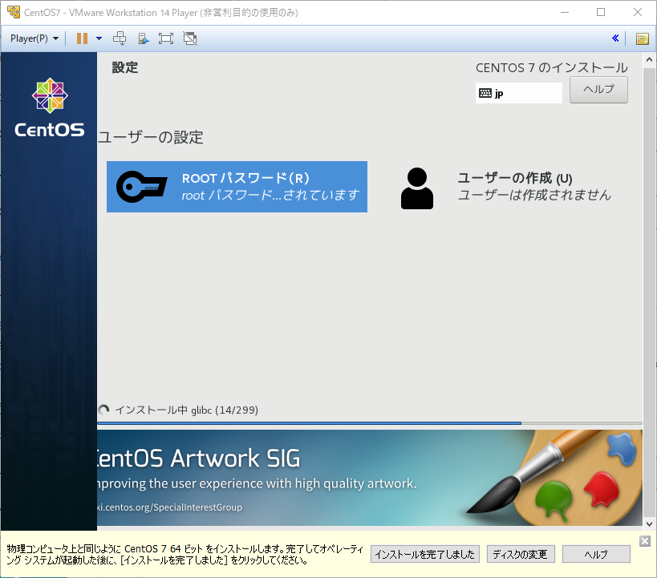Enter full screen mode
This screenshot has height=578, width=657.
tap(165, 38)
